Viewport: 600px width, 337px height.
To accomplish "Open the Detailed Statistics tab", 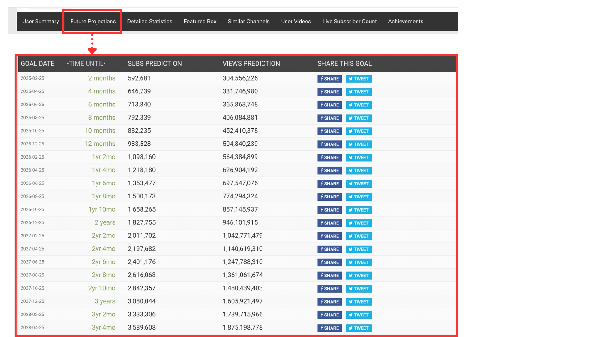I will pyautogui.click(x=149, y=22).
